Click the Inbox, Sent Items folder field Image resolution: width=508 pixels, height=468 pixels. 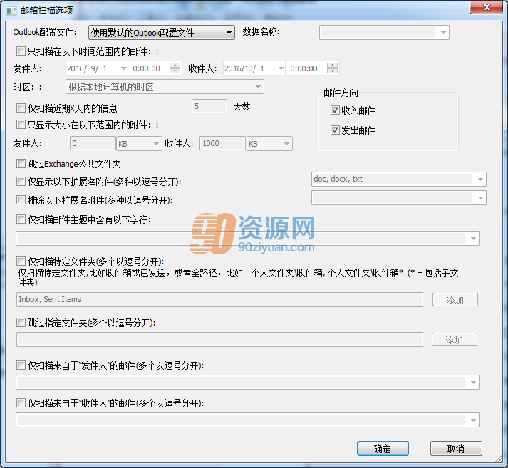click(x=219, y=299)
